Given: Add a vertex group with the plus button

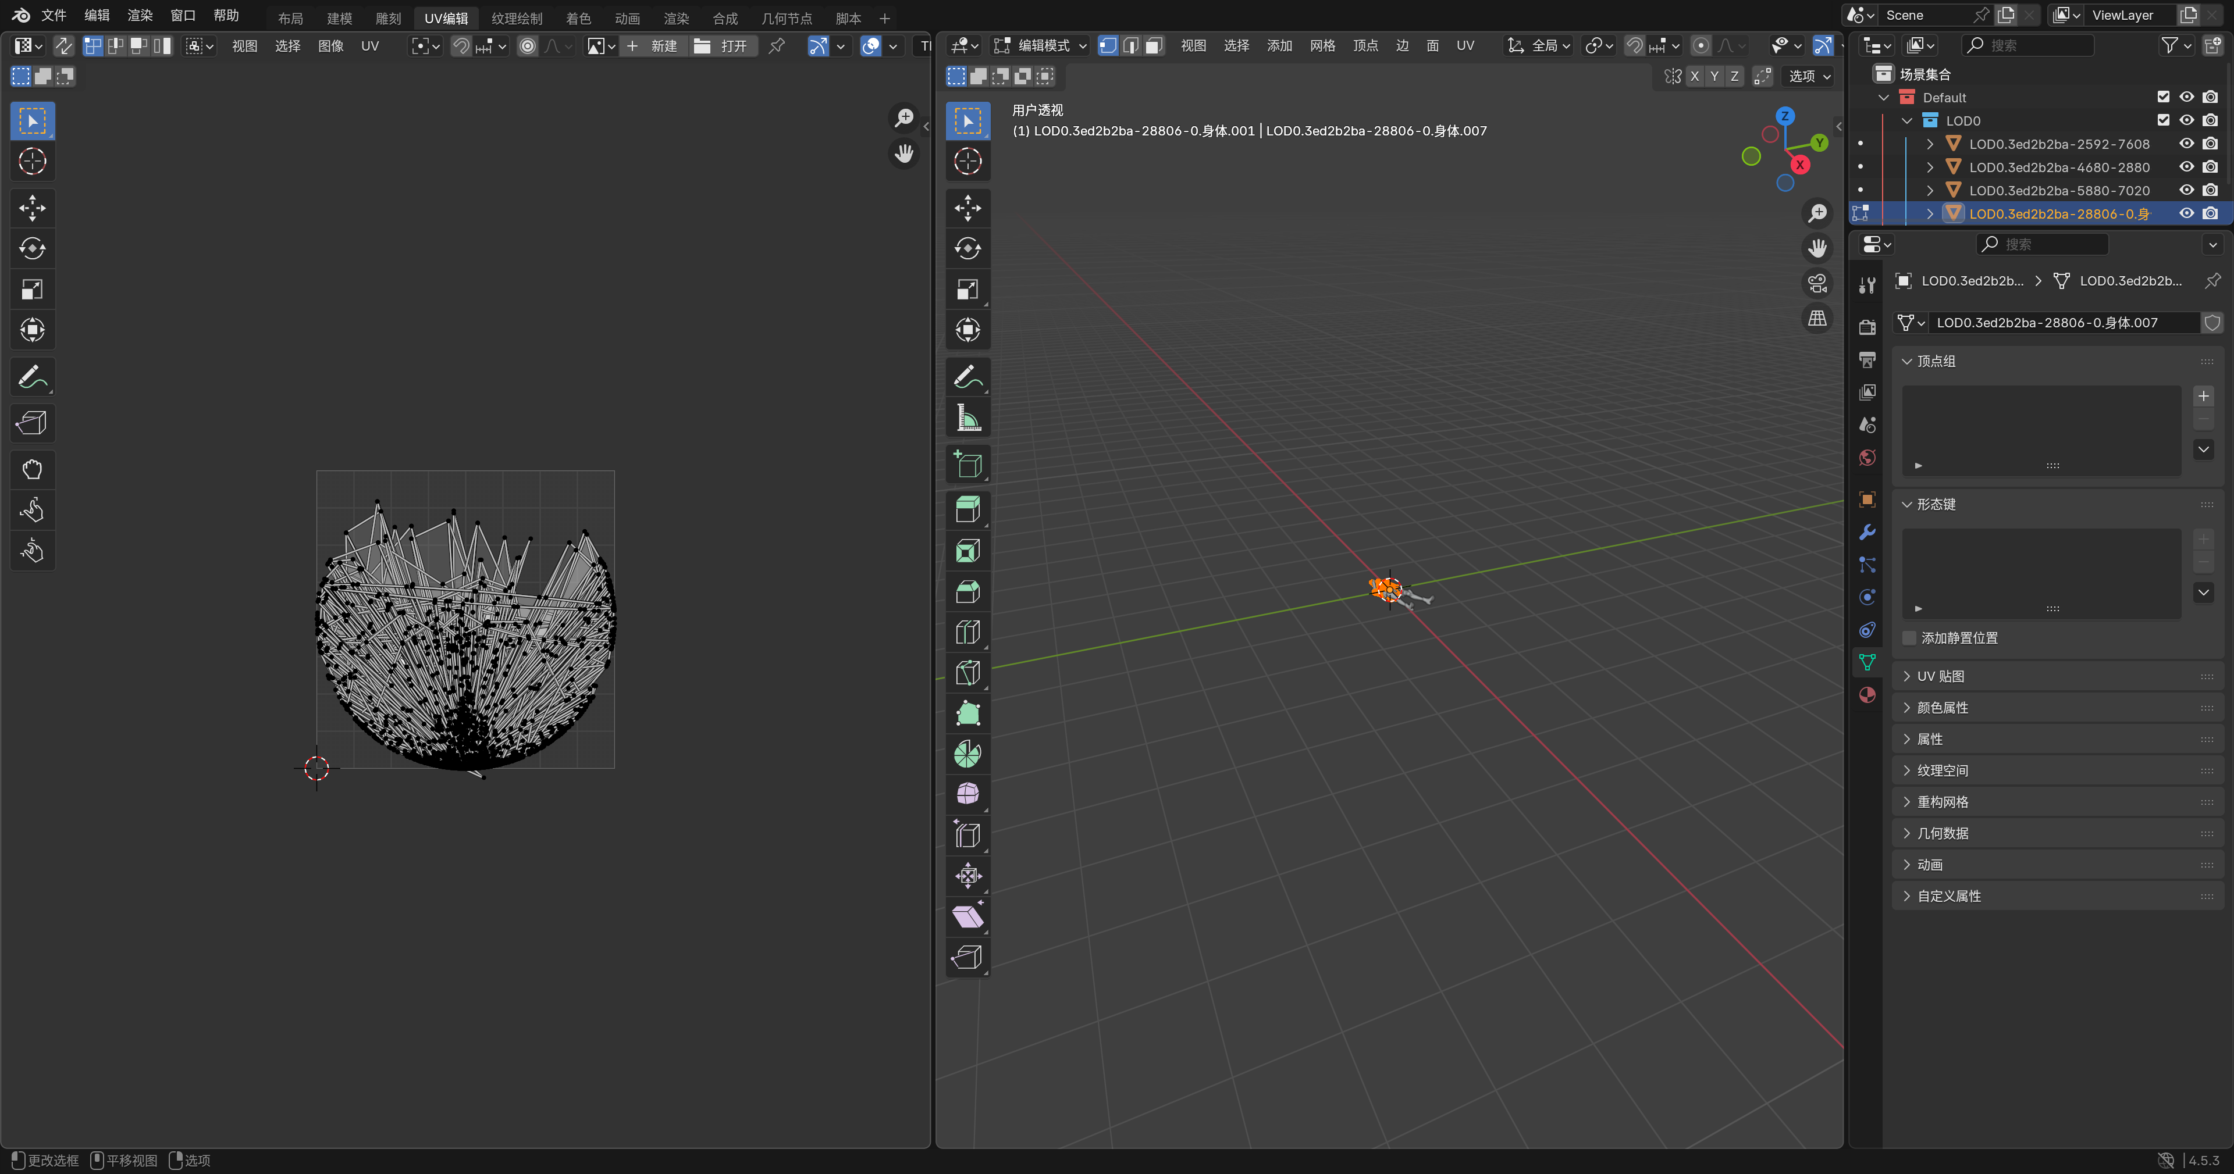Looking at the screenshot, I should (2203, 396).
